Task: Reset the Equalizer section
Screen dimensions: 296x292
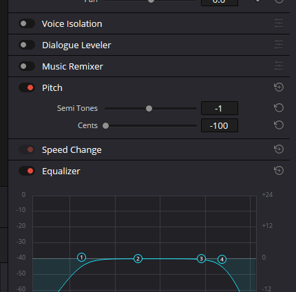Action: [279, 171]
